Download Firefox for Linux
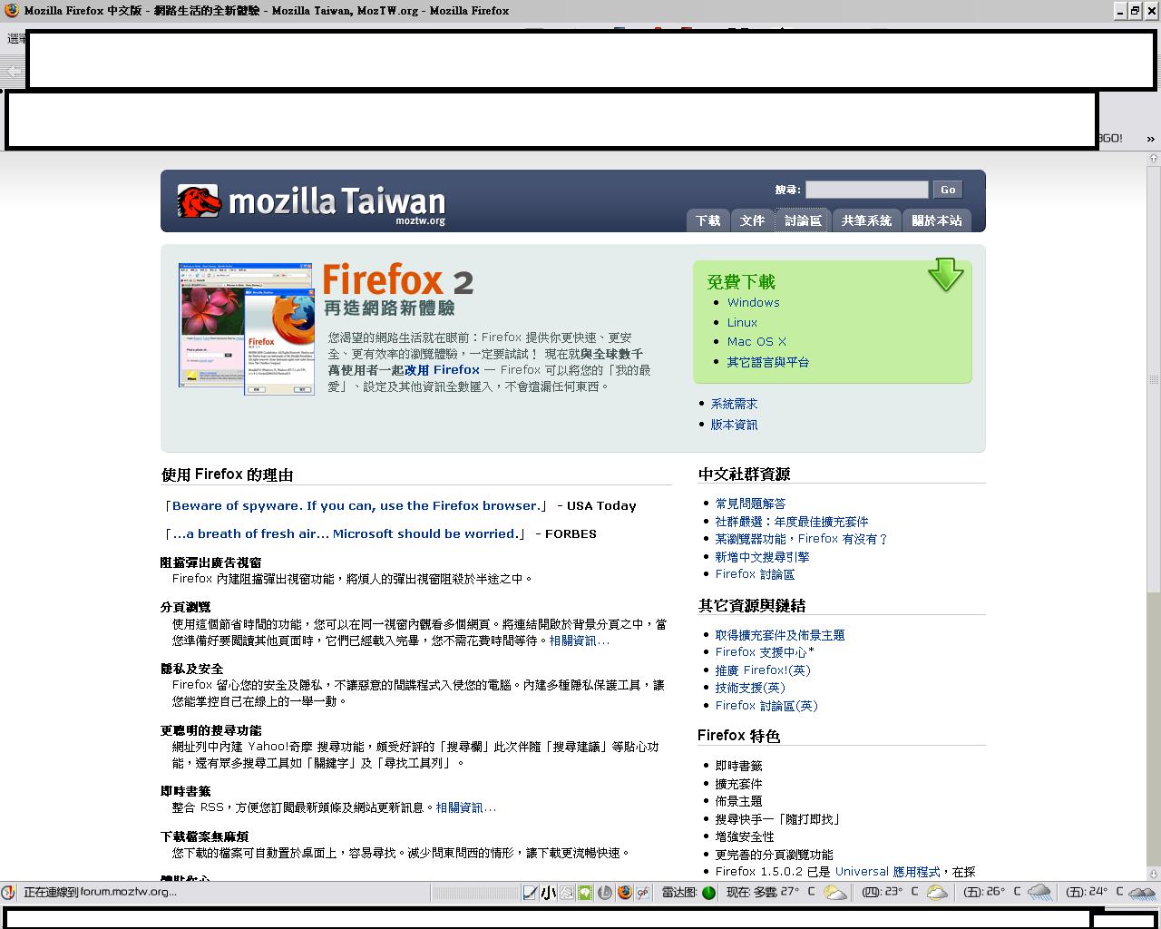 click(x=742, y=322)
